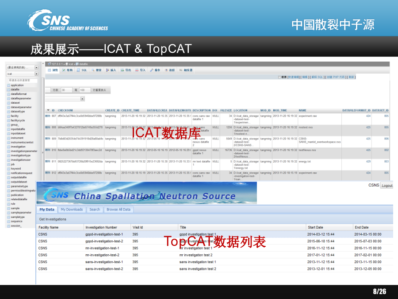Open the icat database dropdown
The height and width of the screenshot is (299, 398).
(23, 74)
